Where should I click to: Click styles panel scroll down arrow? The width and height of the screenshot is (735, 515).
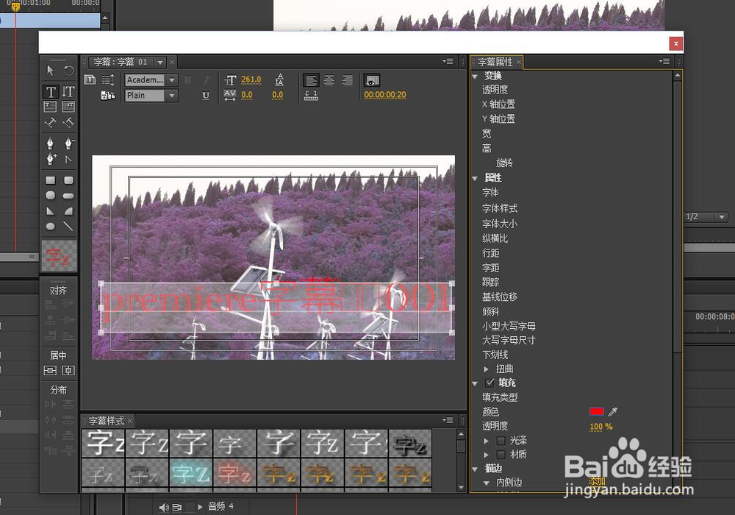461,487
